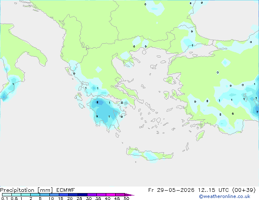Click the "30" legend scale value

coord(89,198)
